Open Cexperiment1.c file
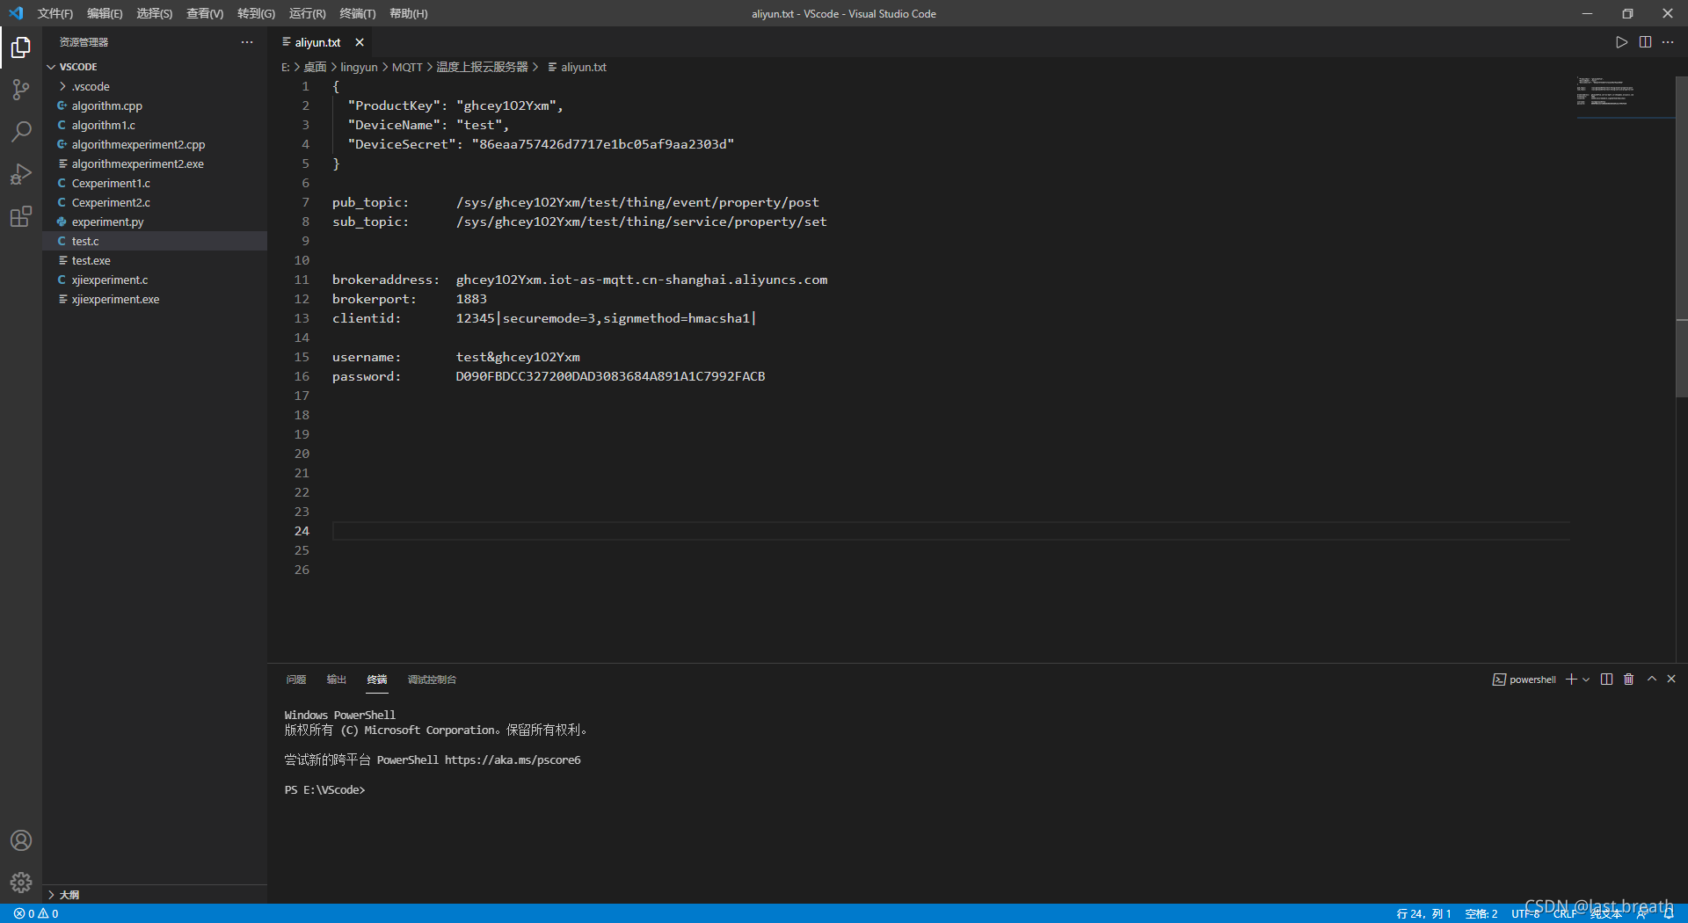Image resolution: width=1688 pixels, height=923 pixels. [155, 183]
